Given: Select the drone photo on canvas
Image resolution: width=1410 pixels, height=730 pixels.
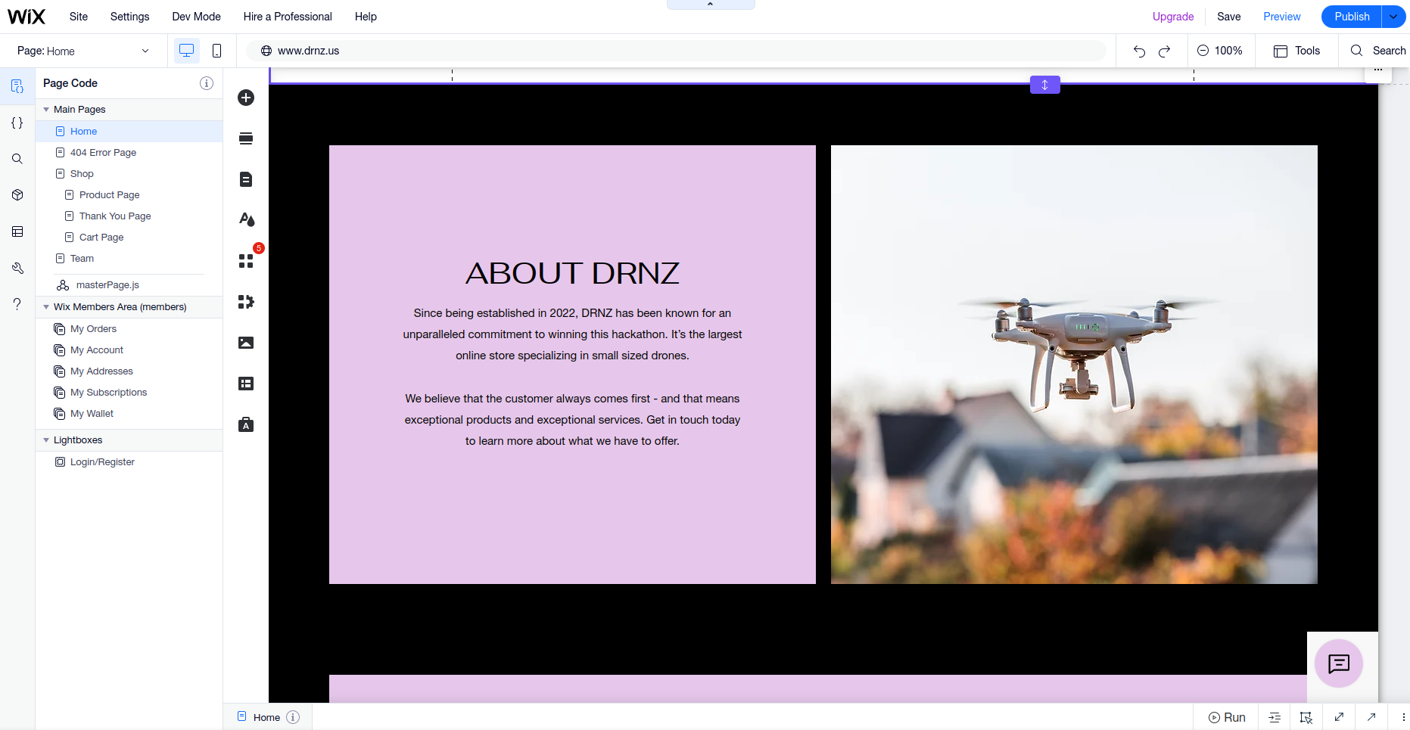Looking at the screenshot, I should 1074,365.
